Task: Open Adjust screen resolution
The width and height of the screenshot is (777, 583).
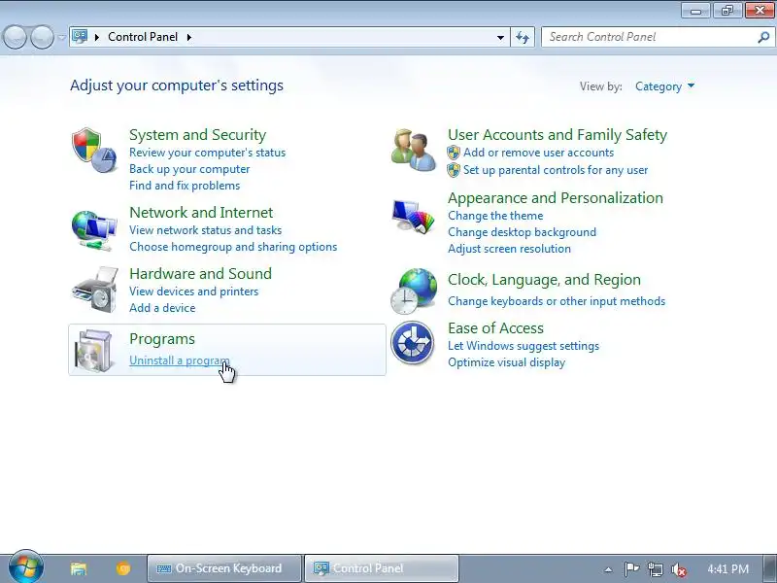Action: point(509,249)
